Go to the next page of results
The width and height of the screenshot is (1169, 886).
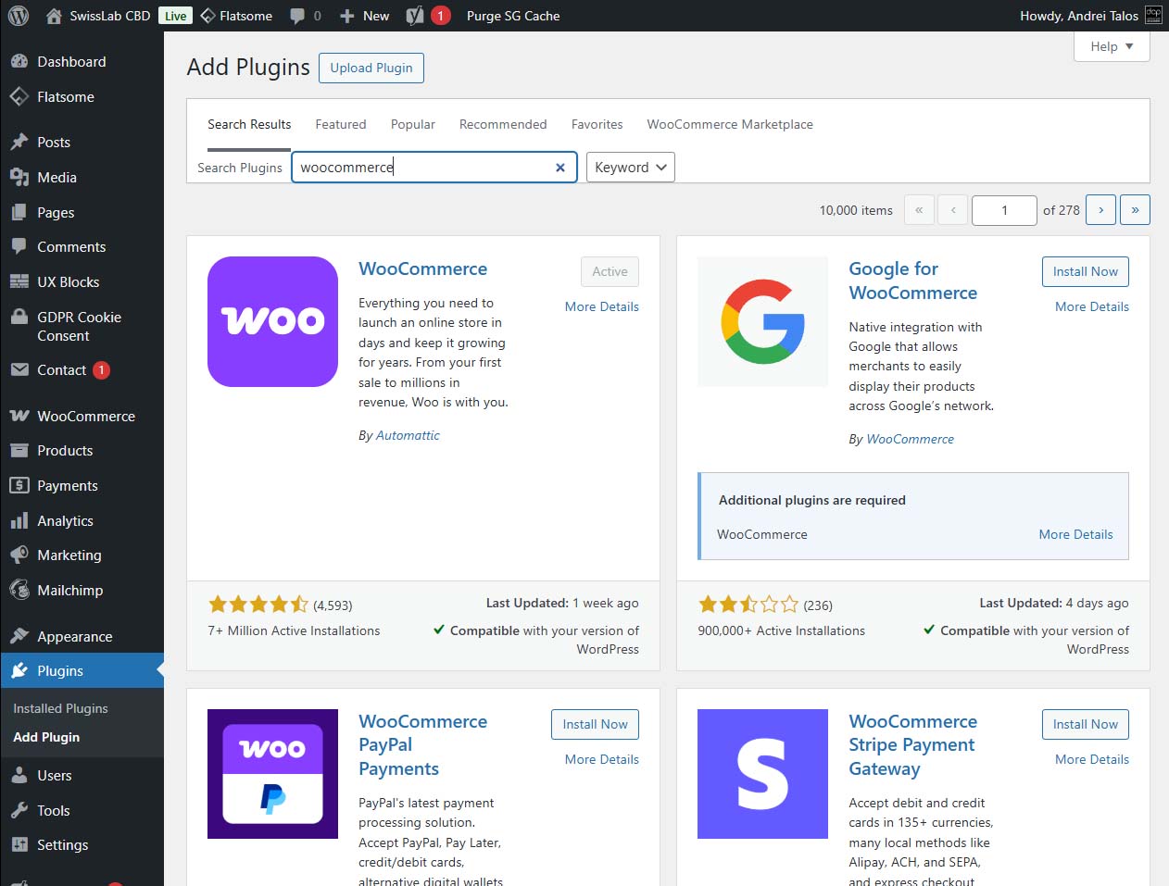pyautogui.click(x=1100, y=210)
